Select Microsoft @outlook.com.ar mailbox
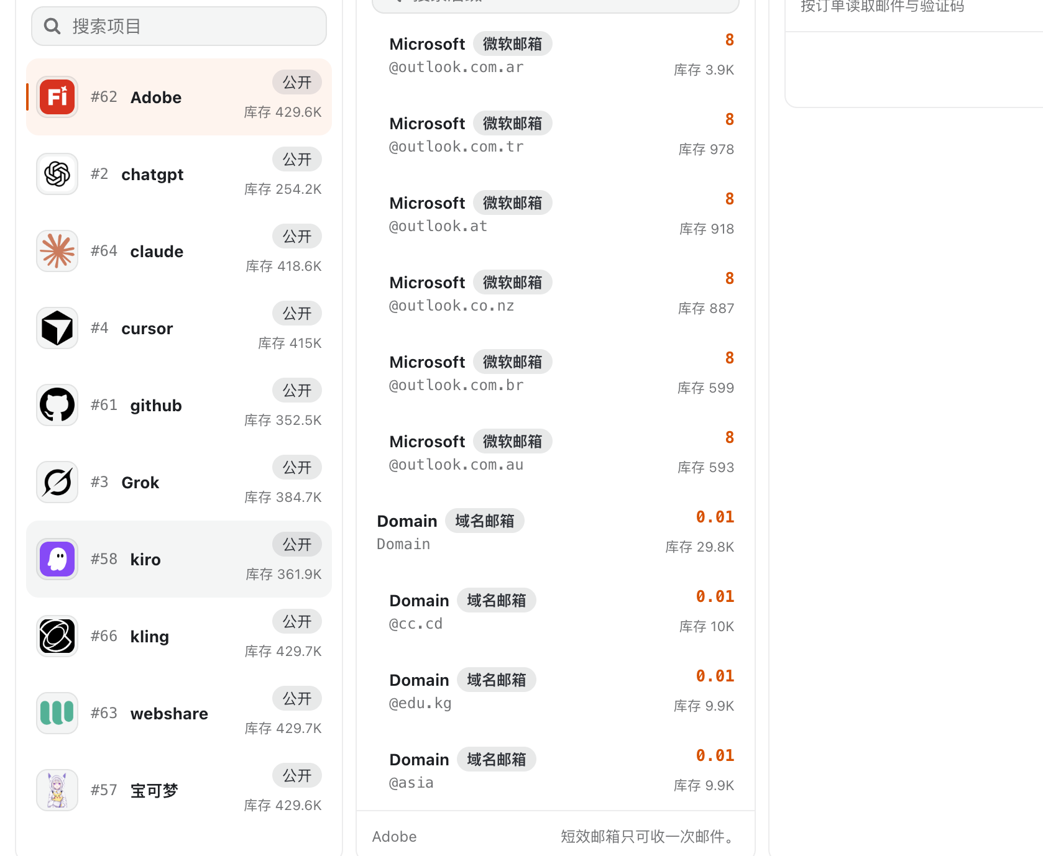1043x856 pixels. click(556, 55)
